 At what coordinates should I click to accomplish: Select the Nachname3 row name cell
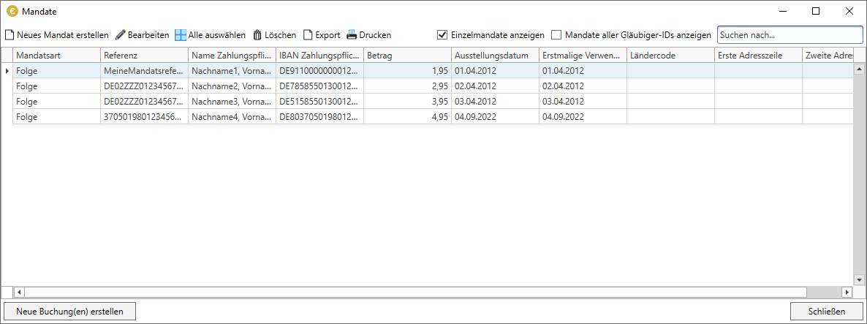(x=232, y=102)
